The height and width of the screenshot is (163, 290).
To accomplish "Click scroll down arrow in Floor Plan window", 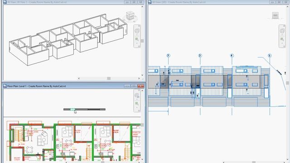I will pyautogui.click(x=142, y=159).
